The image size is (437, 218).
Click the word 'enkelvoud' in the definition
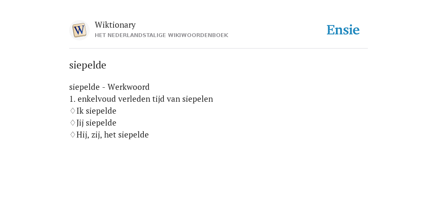97,99
